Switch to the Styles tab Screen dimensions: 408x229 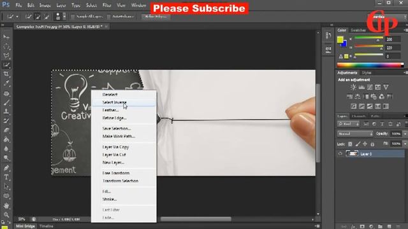pyautogui.click(x=367, y=73)
